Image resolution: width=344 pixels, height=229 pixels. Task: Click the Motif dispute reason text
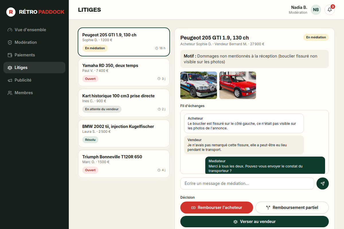(255, 59)
